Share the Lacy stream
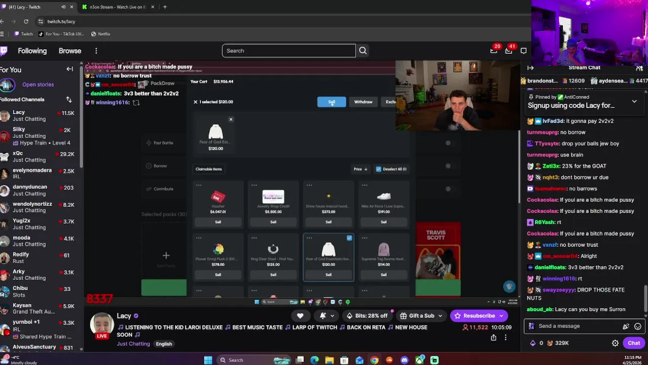Screen dimensions: 648x365 pyautogui.click(x=494, y=338)
